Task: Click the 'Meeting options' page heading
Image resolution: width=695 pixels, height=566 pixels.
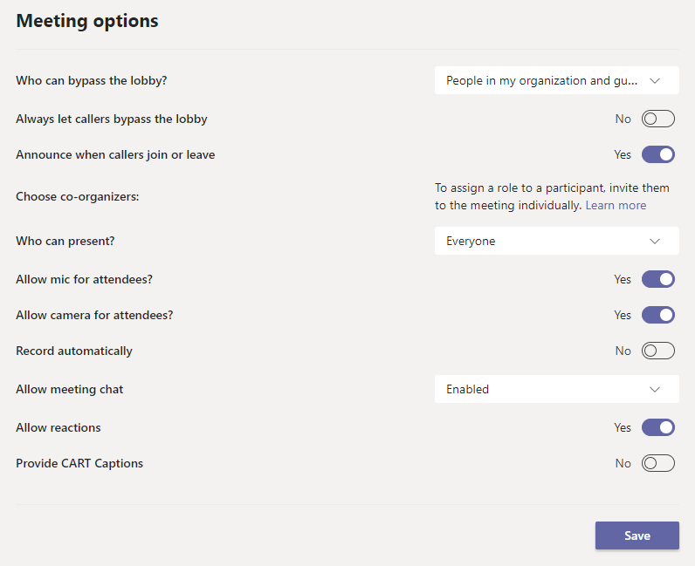Action: [87, 21]
